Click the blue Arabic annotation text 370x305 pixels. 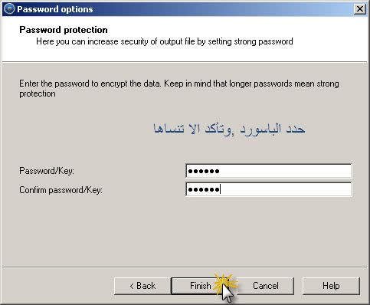pos(229,129)
